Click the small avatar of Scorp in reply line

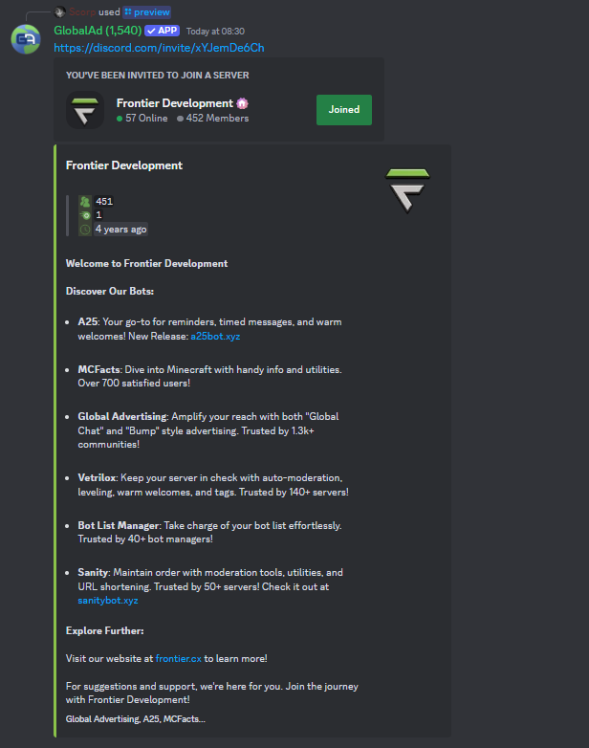tap(59, 11)
